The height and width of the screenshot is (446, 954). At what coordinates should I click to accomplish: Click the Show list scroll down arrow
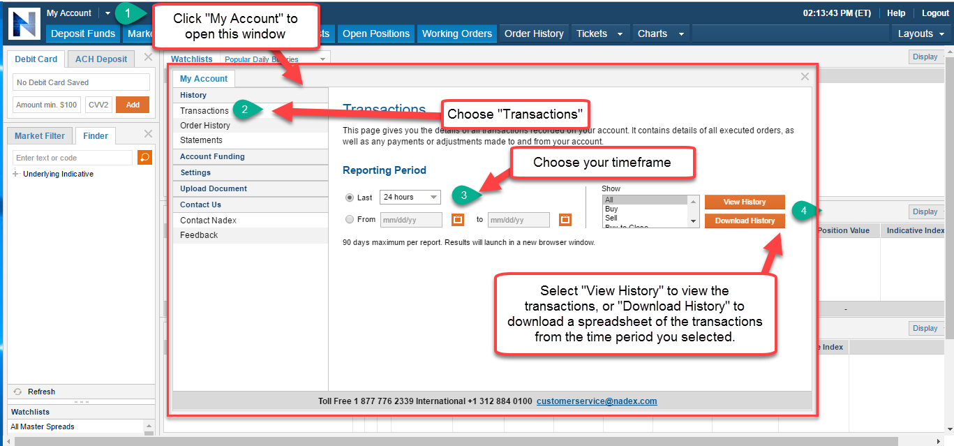coord(694,221)
